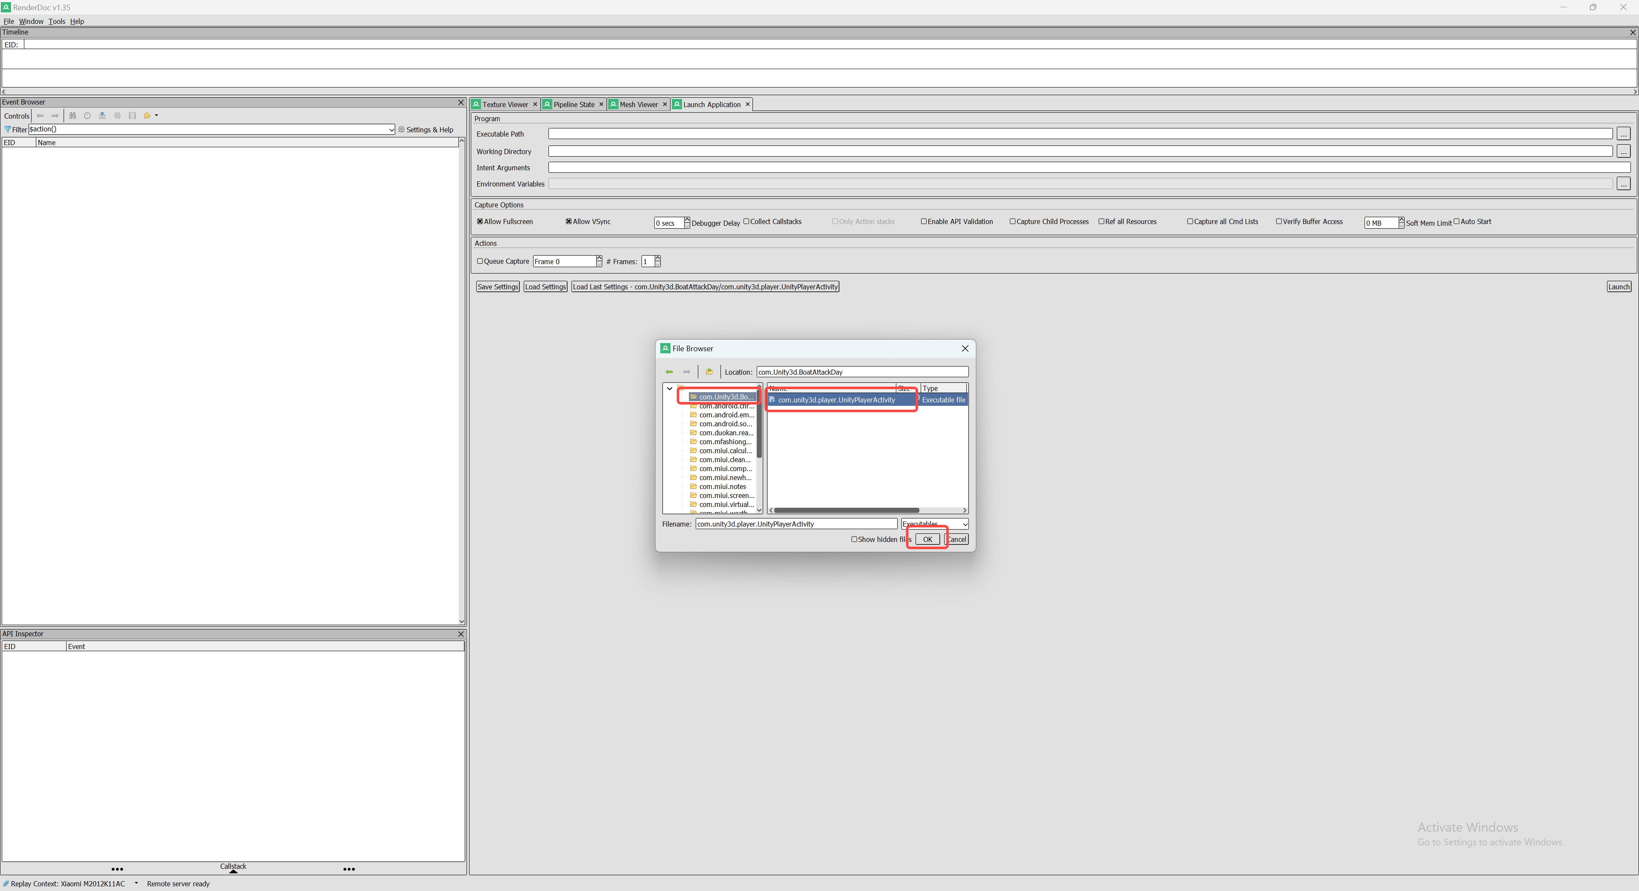Check the Show hidden files option
Viewport: 1639px width, 891px height.
pyautogui.click(x=854, y=539)
